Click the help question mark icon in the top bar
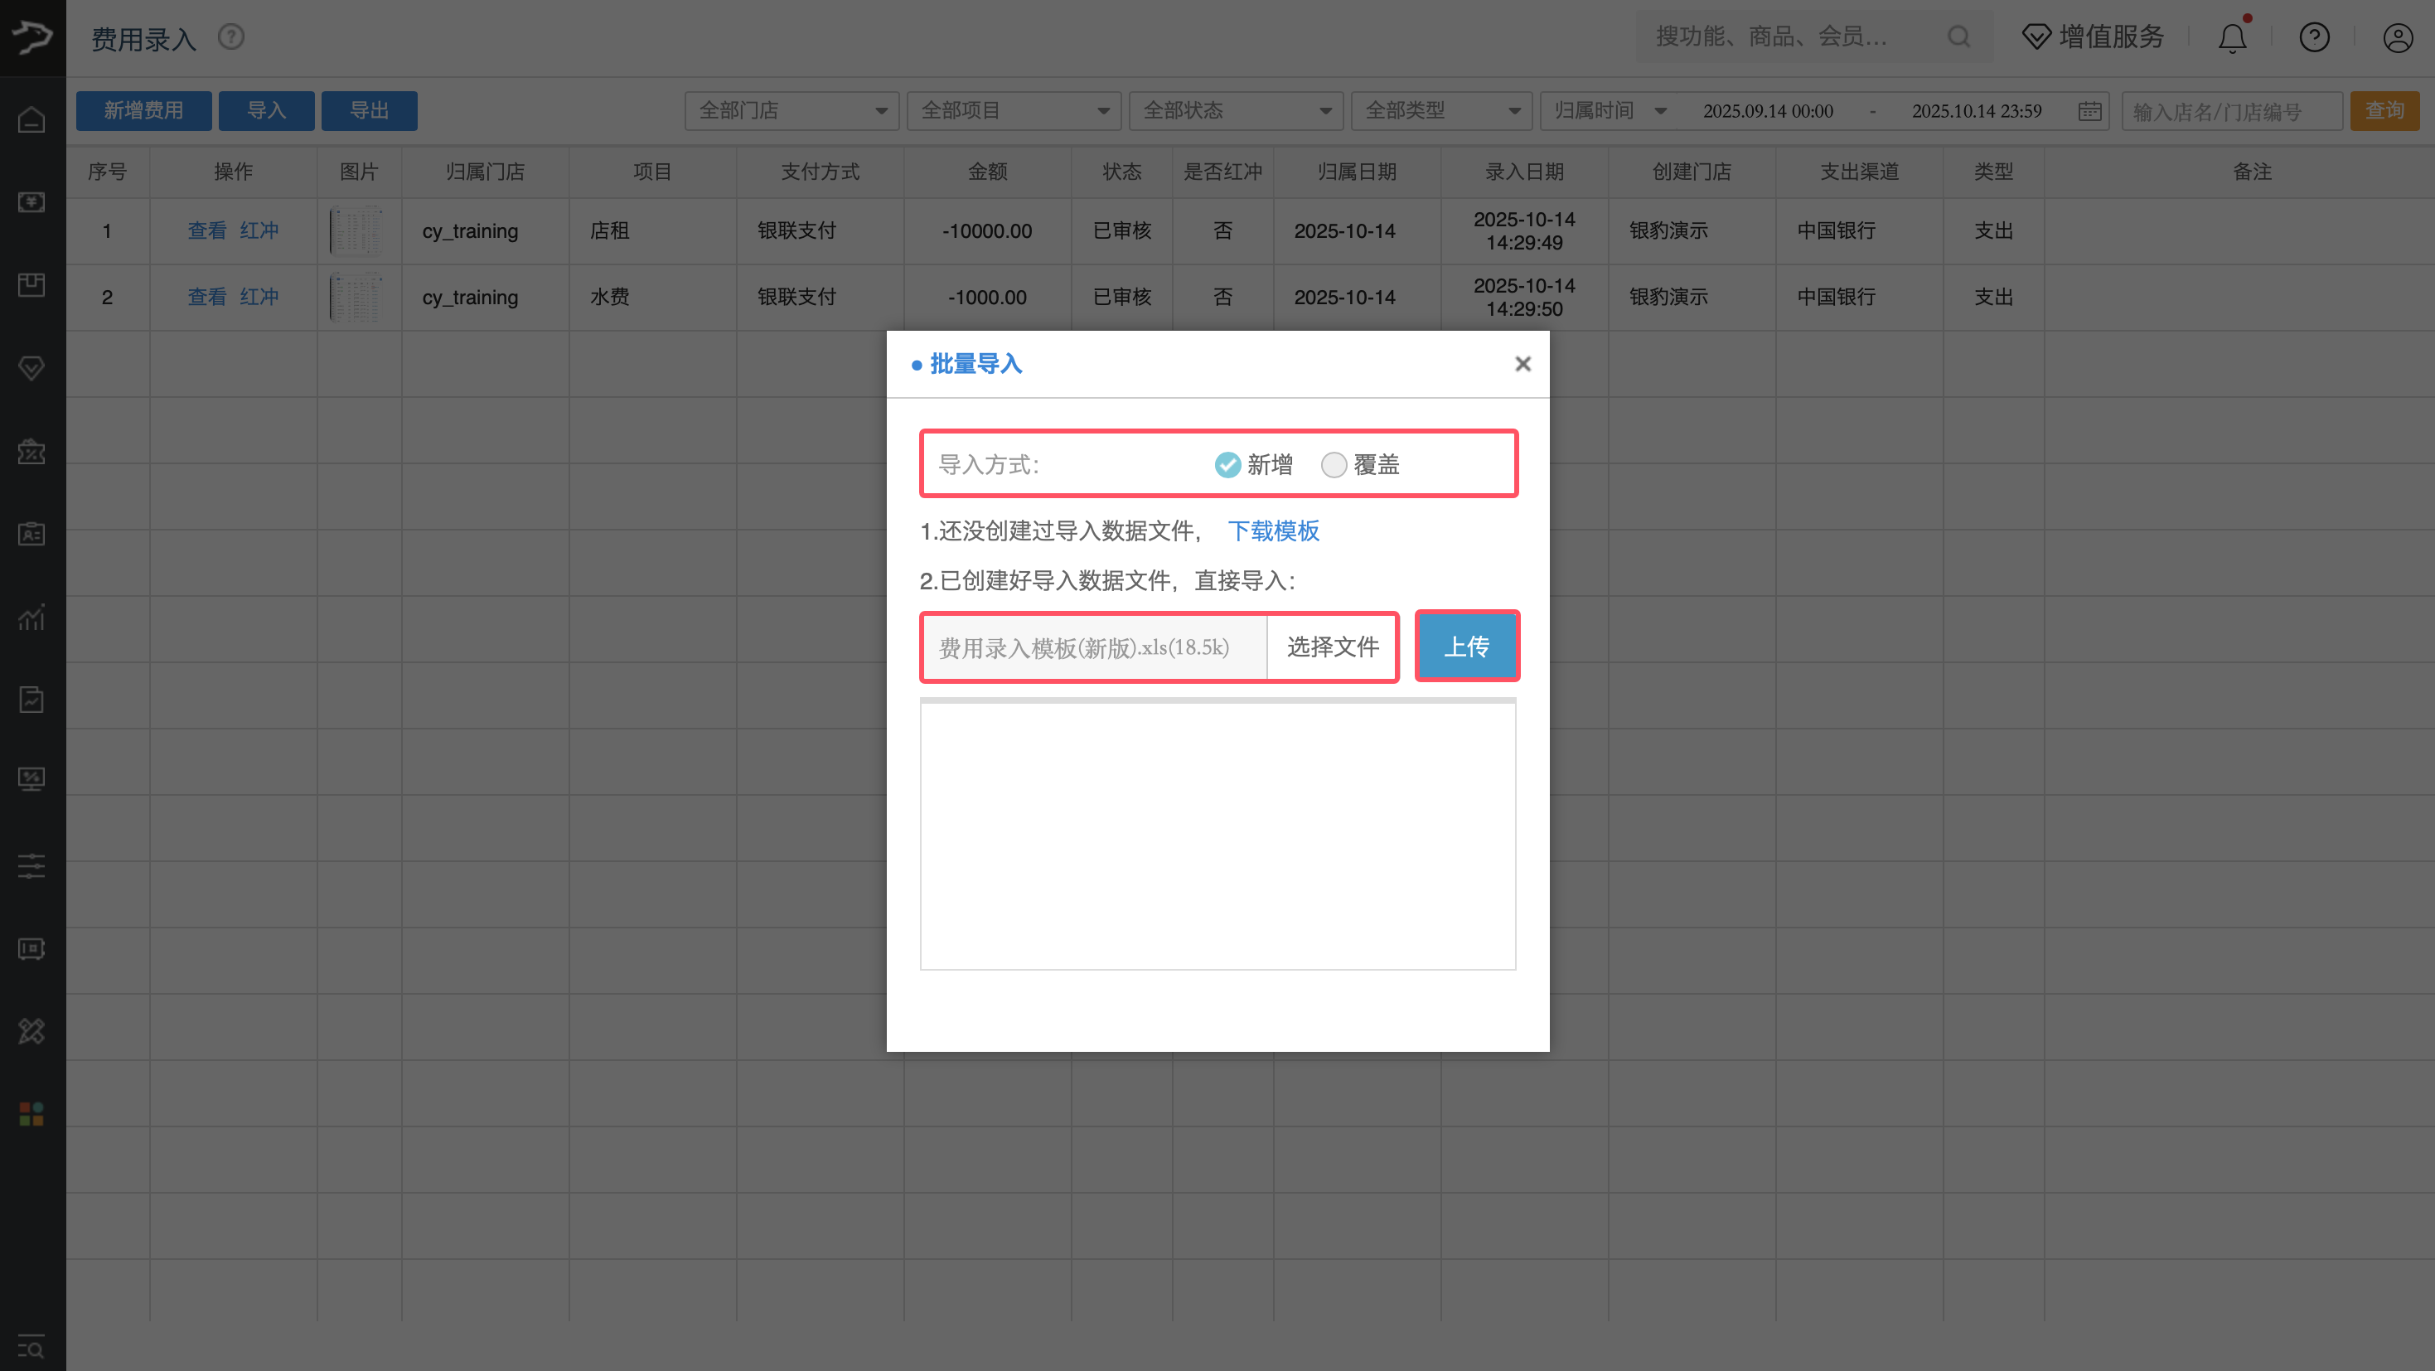This screenshot has height=1371, width=2435. point(2314,38)
